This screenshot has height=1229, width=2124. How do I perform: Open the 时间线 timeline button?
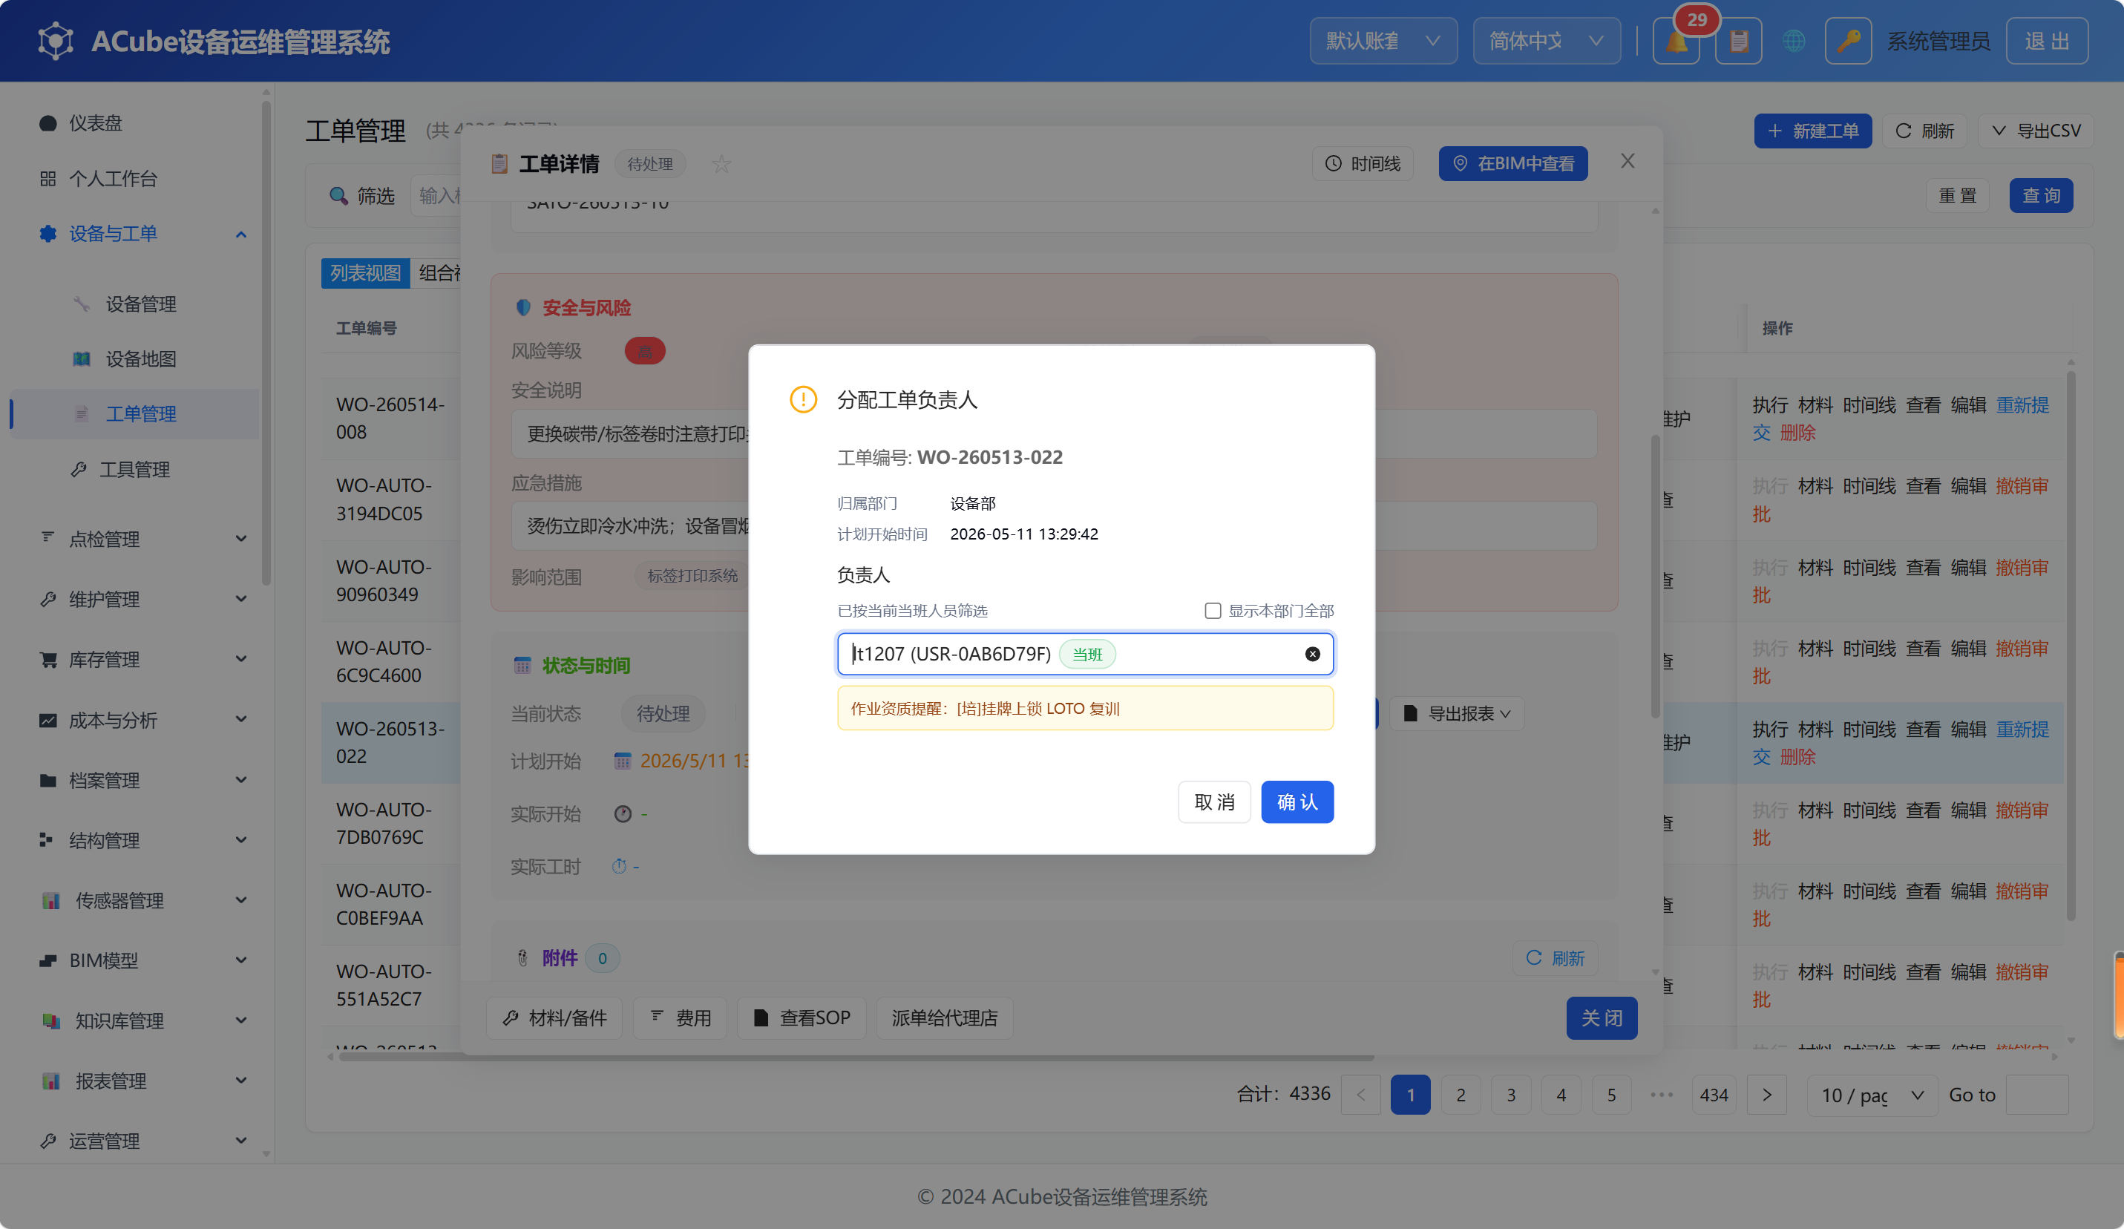pos(1363,163)
